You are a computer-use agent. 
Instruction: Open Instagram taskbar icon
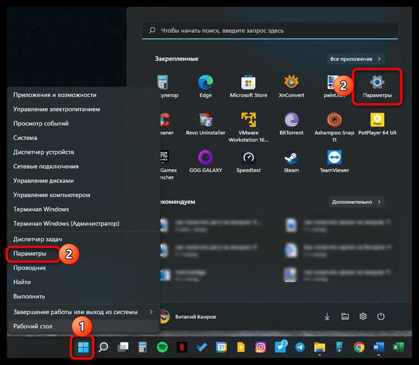tap(260, 347)
